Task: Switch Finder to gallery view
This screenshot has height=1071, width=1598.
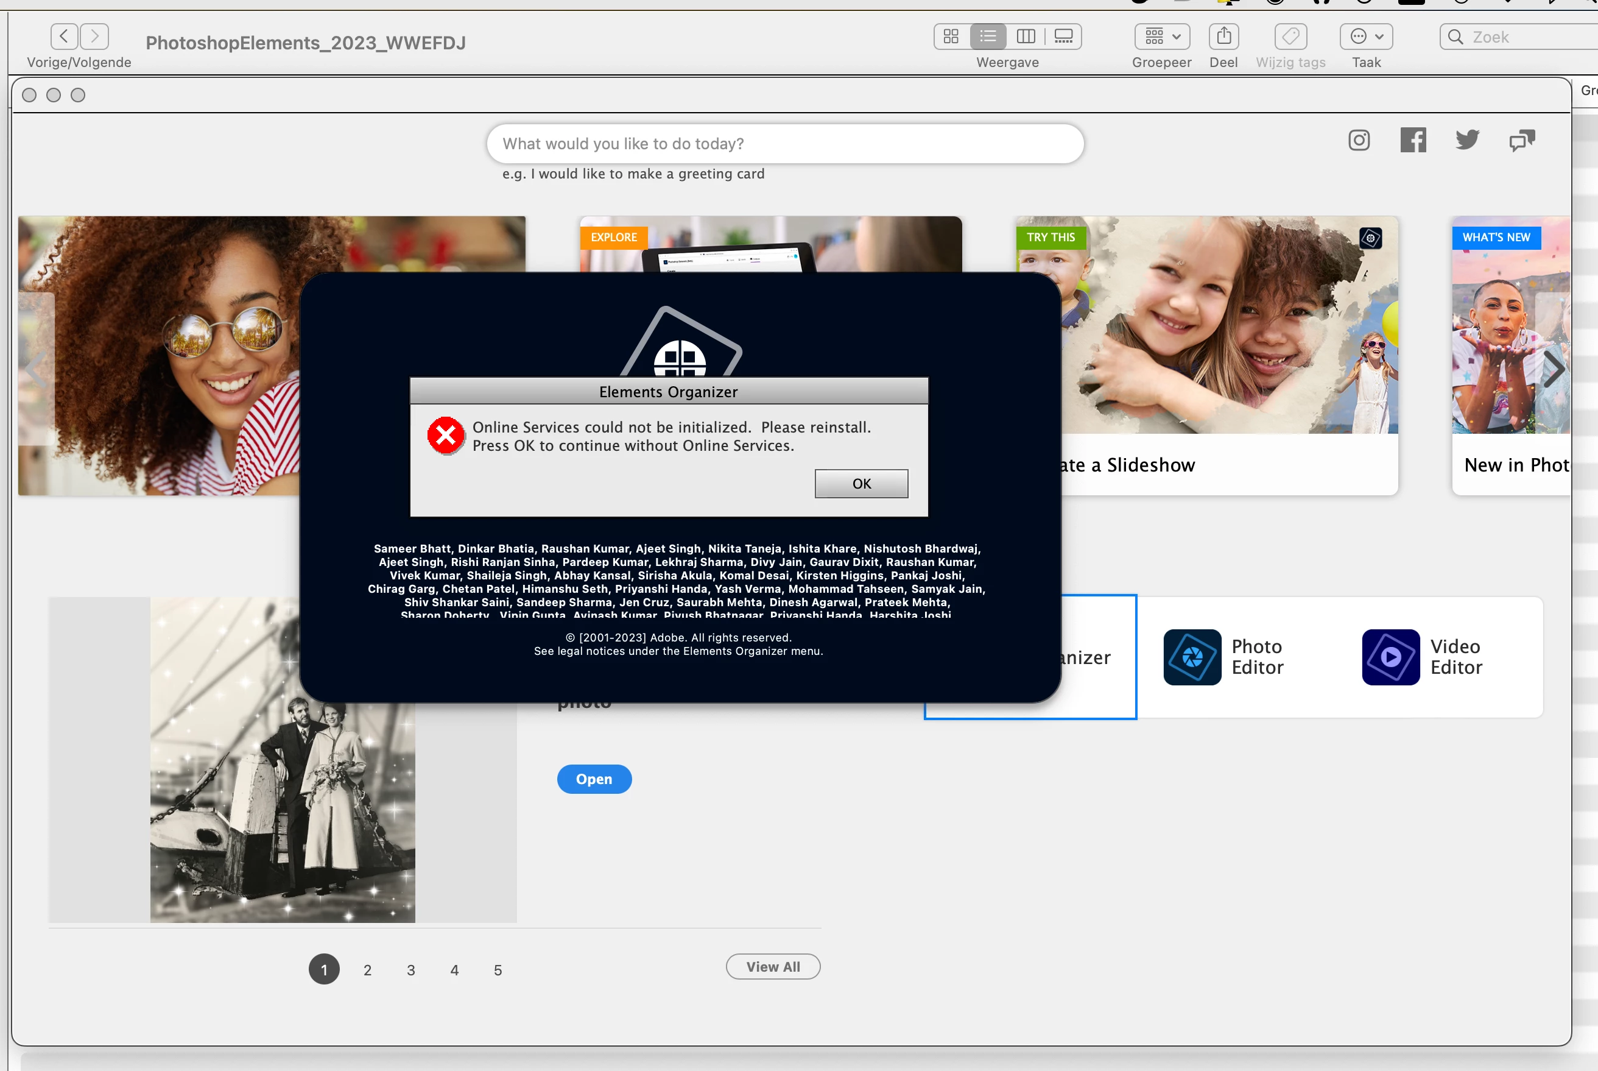Action: (1063, 36)
